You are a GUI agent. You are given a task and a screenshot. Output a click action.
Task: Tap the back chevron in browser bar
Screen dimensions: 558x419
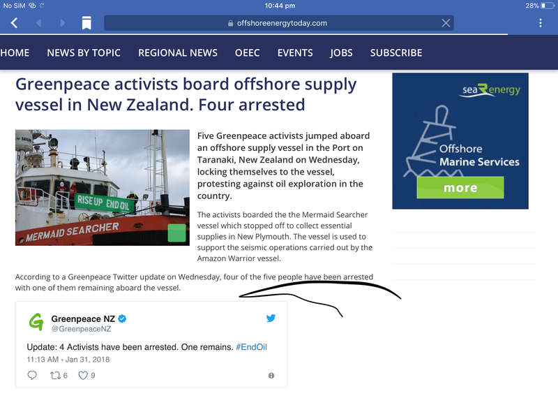[x=14, y=23]
